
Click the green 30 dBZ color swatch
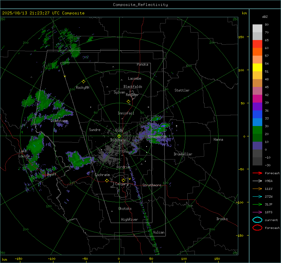tap(257, 130)
